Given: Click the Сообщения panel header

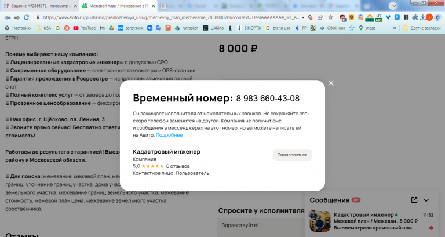Looking at the screenshot, I should tap(371, 200).
